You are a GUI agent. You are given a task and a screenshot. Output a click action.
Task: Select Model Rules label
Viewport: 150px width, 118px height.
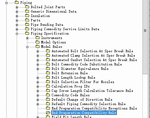51,47
